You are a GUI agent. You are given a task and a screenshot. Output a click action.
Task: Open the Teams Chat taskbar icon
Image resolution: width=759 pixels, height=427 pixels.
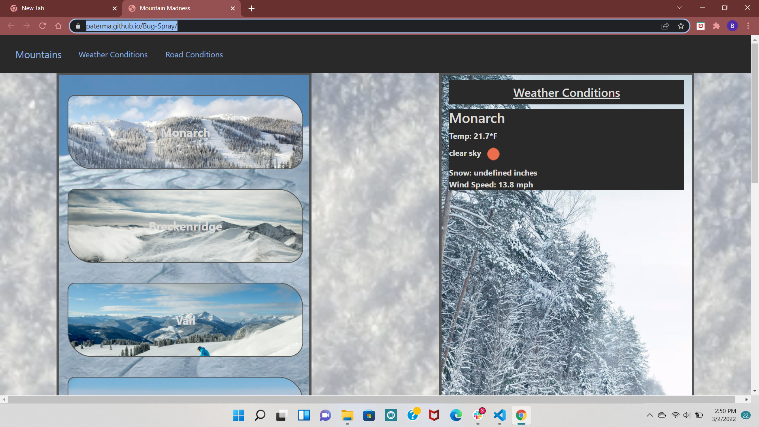(325, 415)
